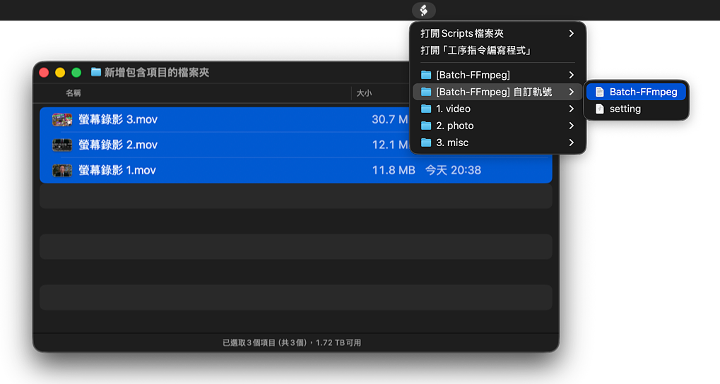This screenshot has height=384, width=720.
Task: Click the title bar folder icon
Action: pyautogui.click(x=96, y=72)
